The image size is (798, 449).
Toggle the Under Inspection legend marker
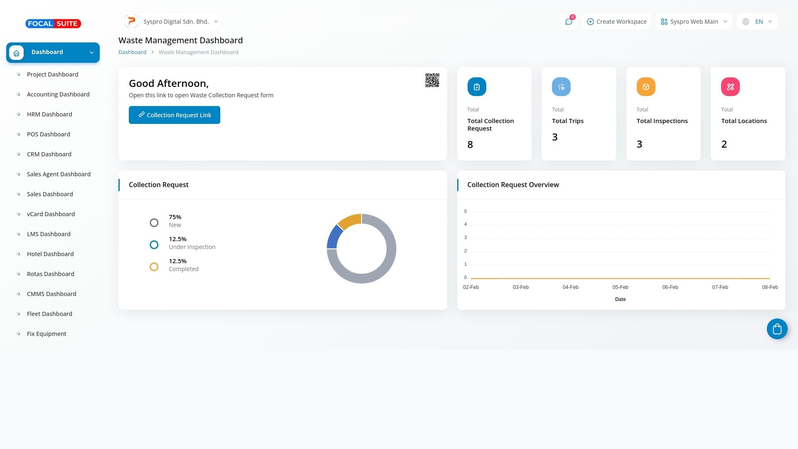click(x=154, y=245)
